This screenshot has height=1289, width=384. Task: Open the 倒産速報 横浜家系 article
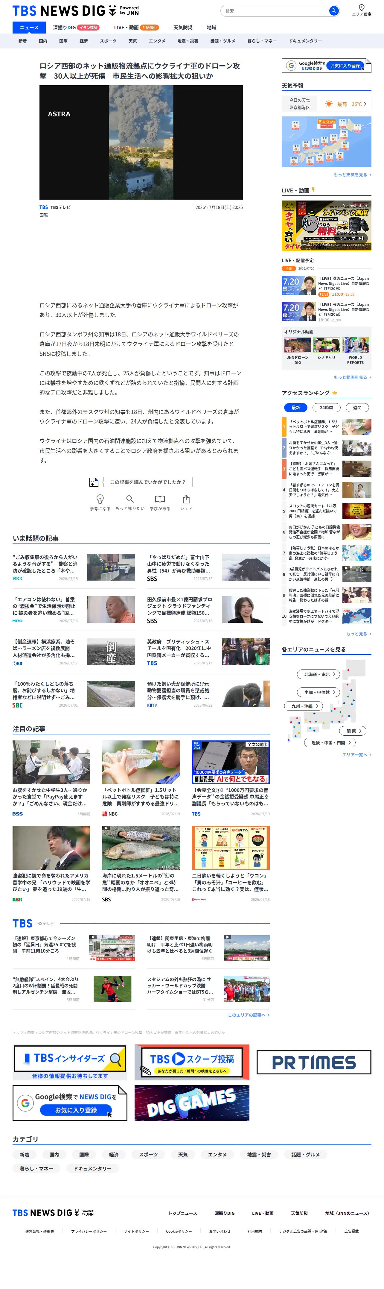click(74, 652)
